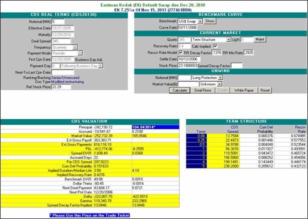308x219 pixels.
Task: Toggle the Recov Rate Model checkbox
Action: [x=181, y=52]
